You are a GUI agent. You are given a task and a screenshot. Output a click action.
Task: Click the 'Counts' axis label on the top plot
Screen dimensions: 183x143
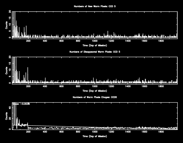tap(7, 25)
